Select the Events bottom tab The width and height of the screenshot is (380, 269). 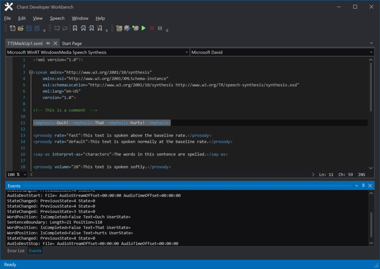(x=35, y=251)
